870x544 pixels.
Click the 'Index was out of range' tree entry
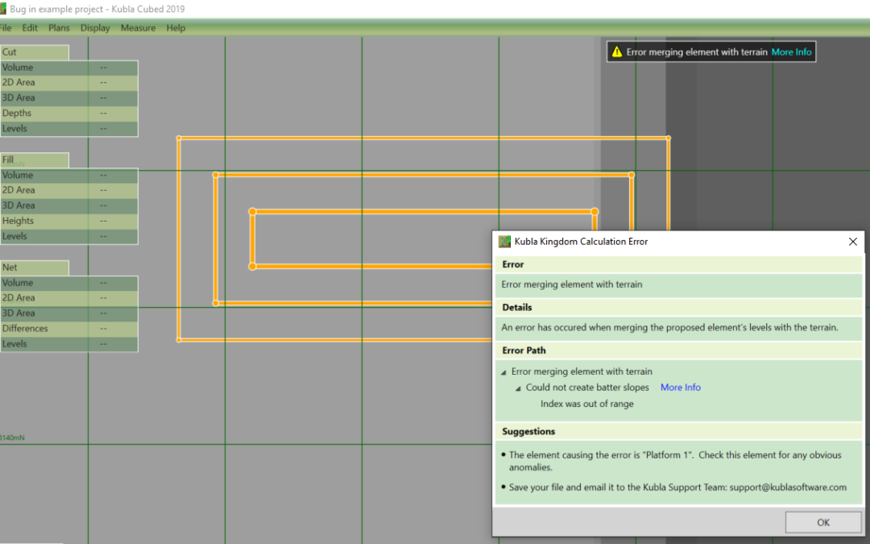[x=587, y=404]
